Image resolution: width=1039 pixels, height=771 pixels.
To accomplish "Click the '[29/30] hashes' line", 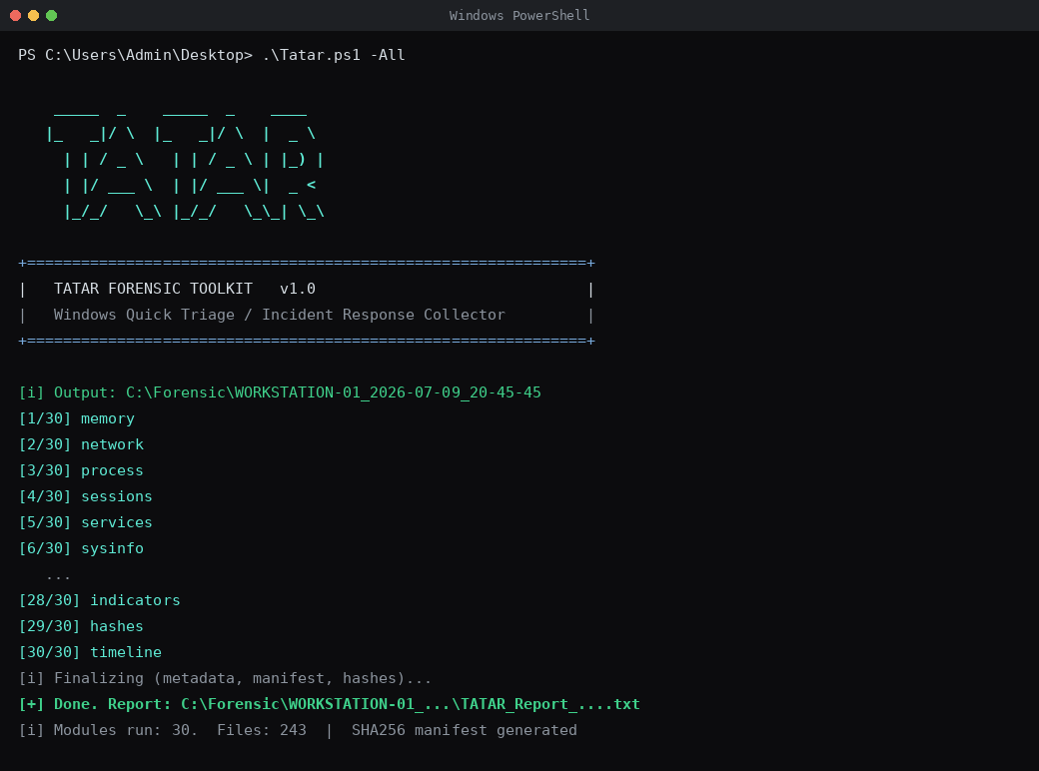I will [81, 626].
